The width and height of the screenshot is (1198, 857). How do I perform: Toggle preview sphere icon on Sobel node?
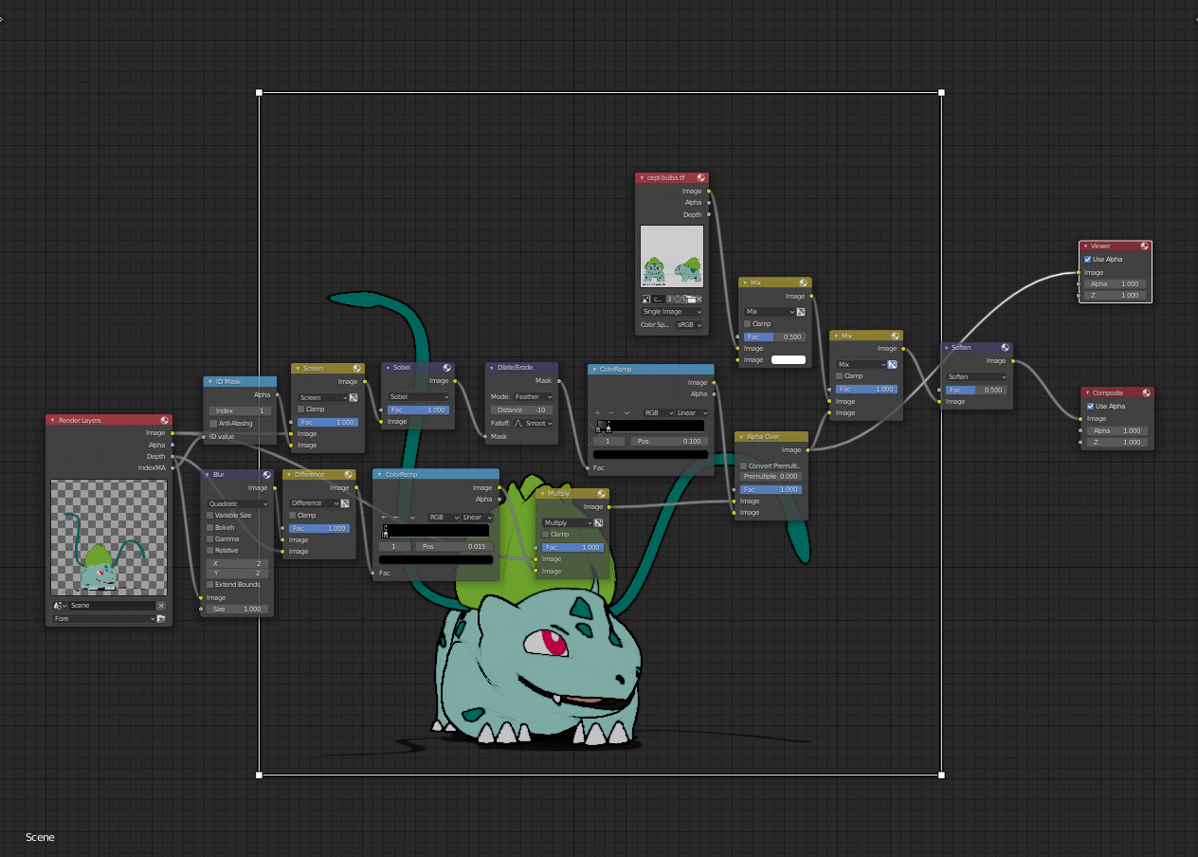446,367
